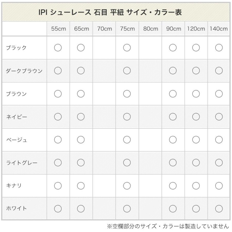Click the table title サイズ・カラー表
The width and height of the screenshot is (232, 232).
(110, 12)
